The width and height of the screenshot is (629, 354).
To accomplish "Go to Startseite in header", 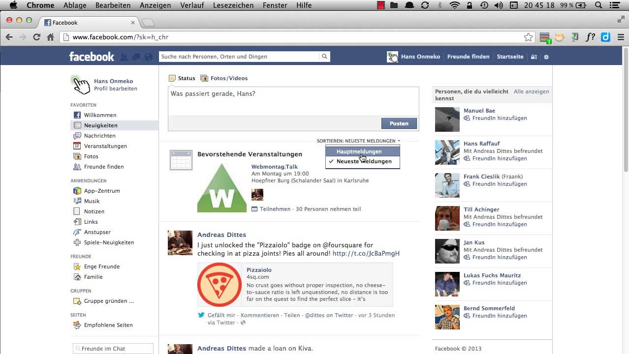I will pos(510,57).
